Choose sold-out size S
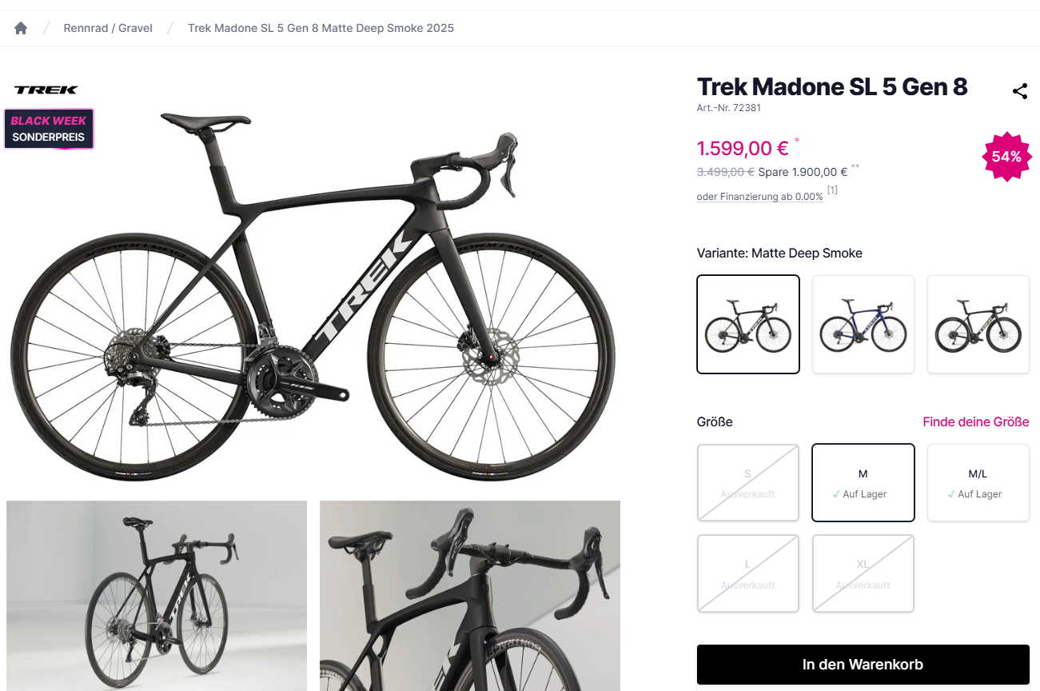1040x691 pixels. point(748,483)
